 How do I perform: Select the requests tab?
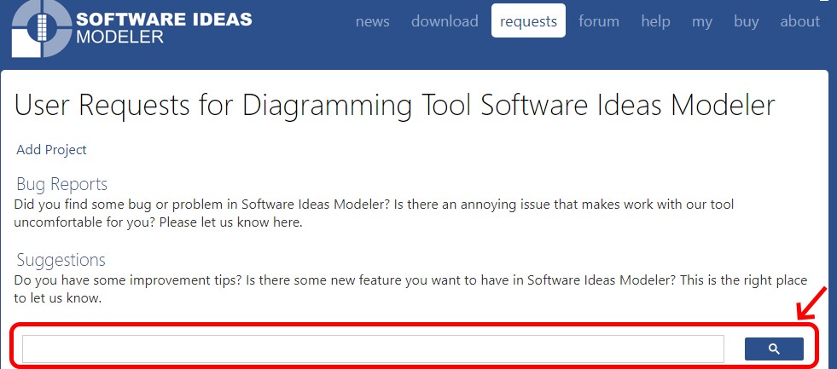tap(528, 20)
